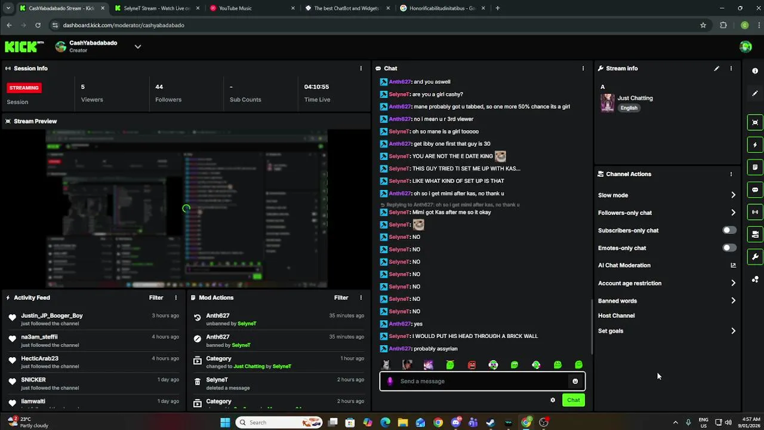The image size is (764, 430).
Task: Toggle the stream preview panel sidebar icon
Action: point(755,122)
